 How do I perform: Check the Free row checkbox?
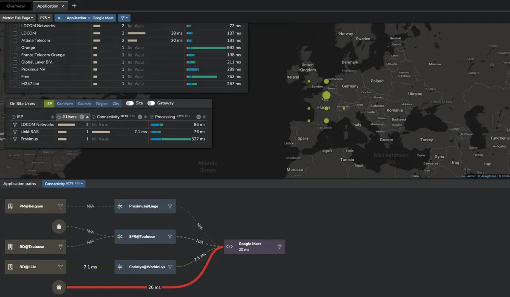[15, 76]
